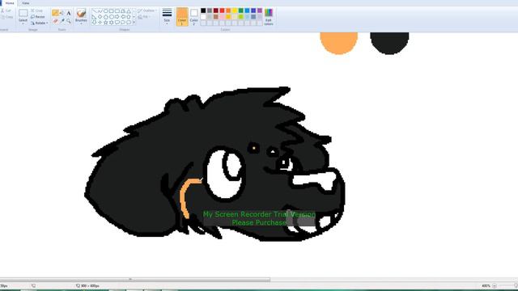Select the Color picker eyedropper tool
This screenshot has height=291, width=518.
coord(62,21)
